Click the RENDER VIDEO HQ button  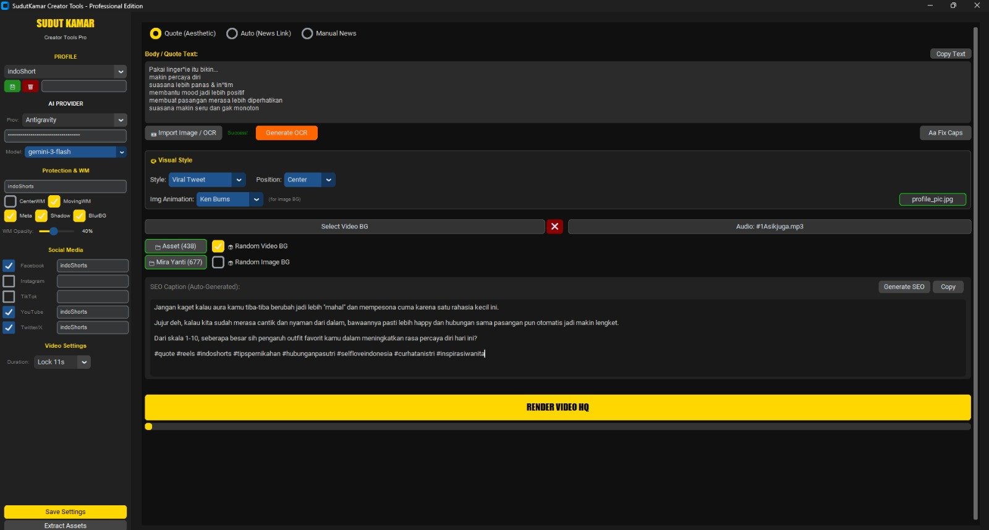[x=558, y=407]
